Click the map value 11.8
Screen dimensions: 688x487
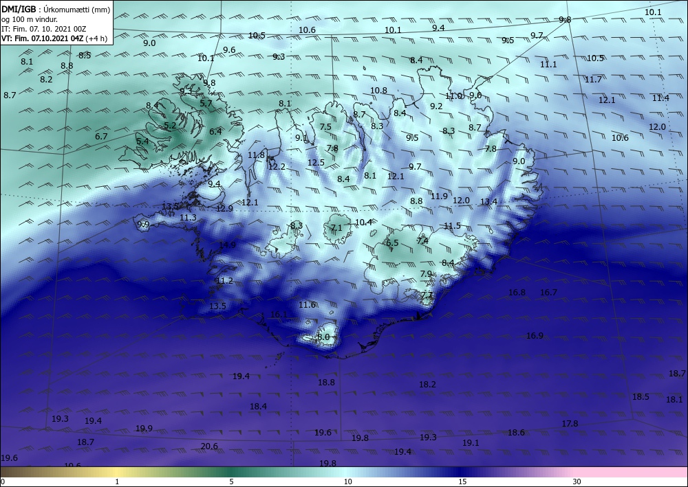click(256, 155)
